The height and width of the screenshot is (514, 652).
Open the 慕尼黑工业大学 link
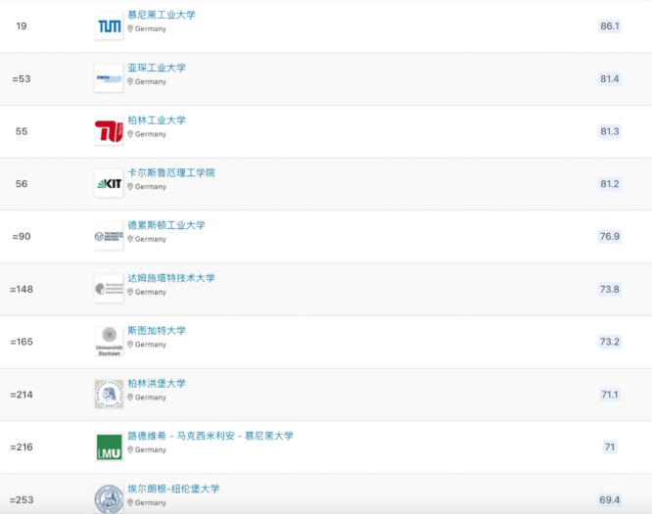162,15
